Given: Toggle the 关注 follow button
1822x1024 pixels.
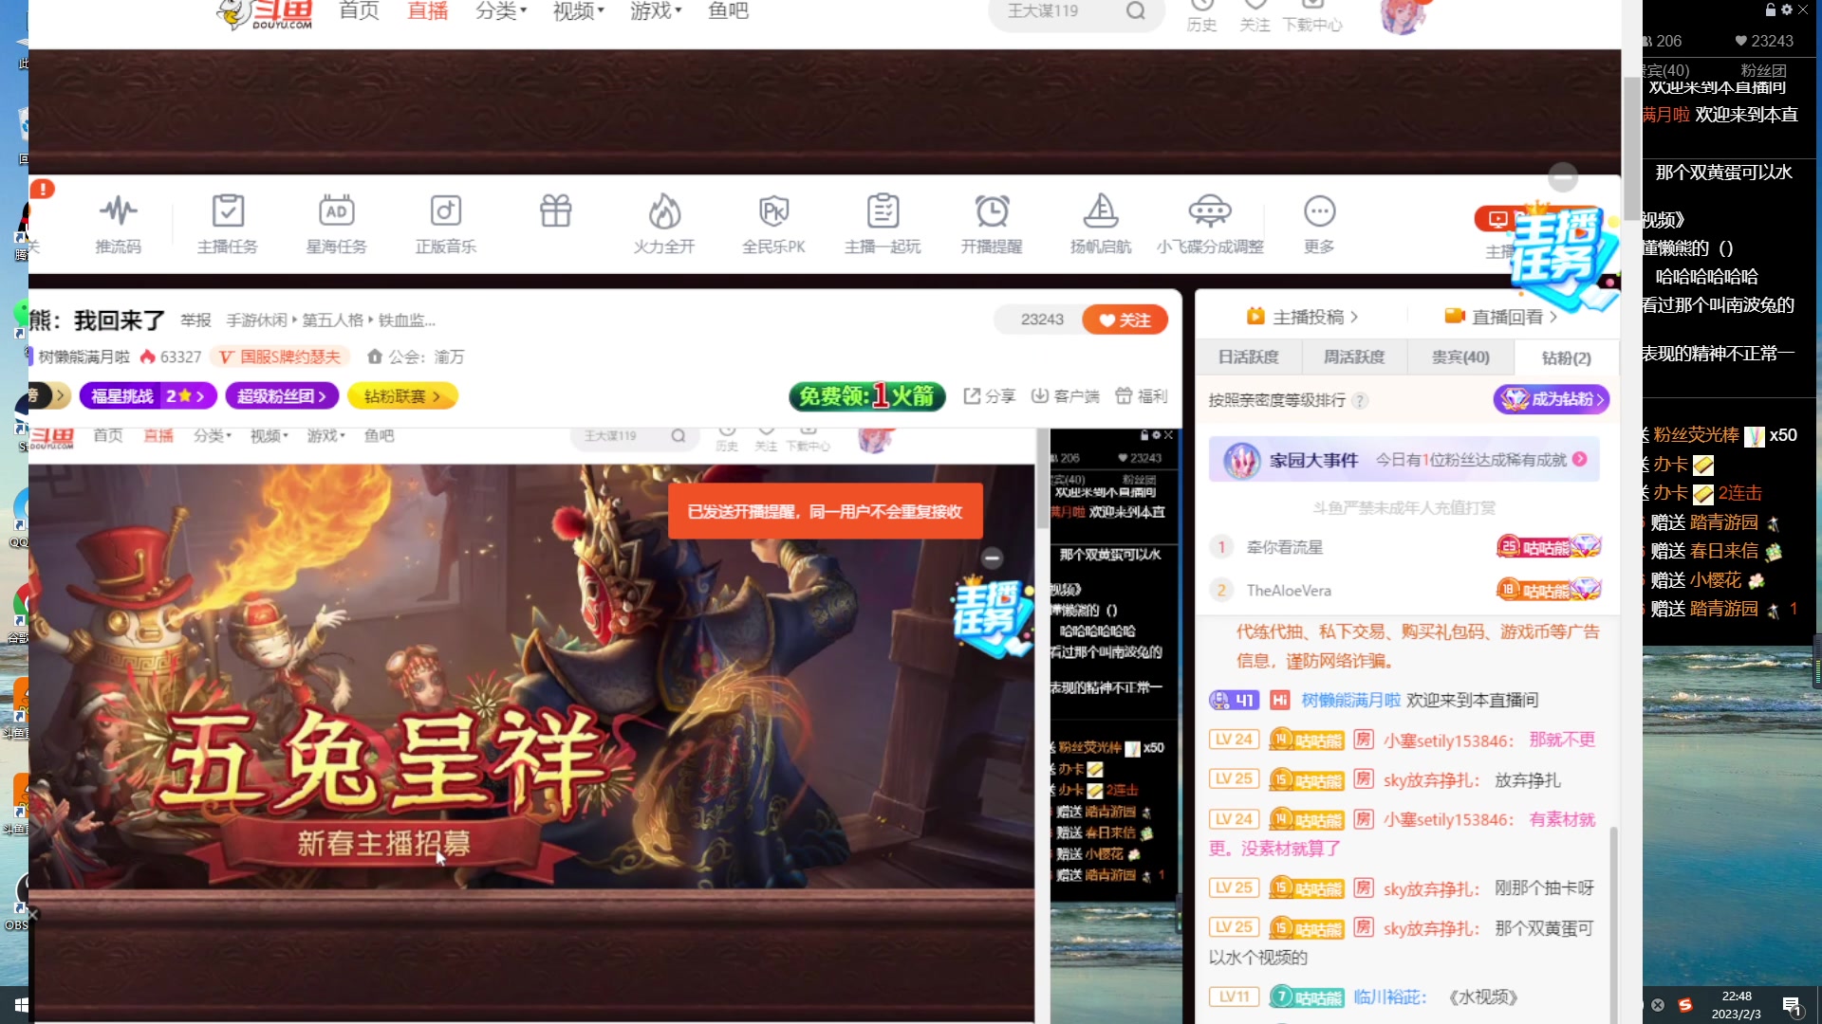Looking at the screenshot, I should (1125, 320).
